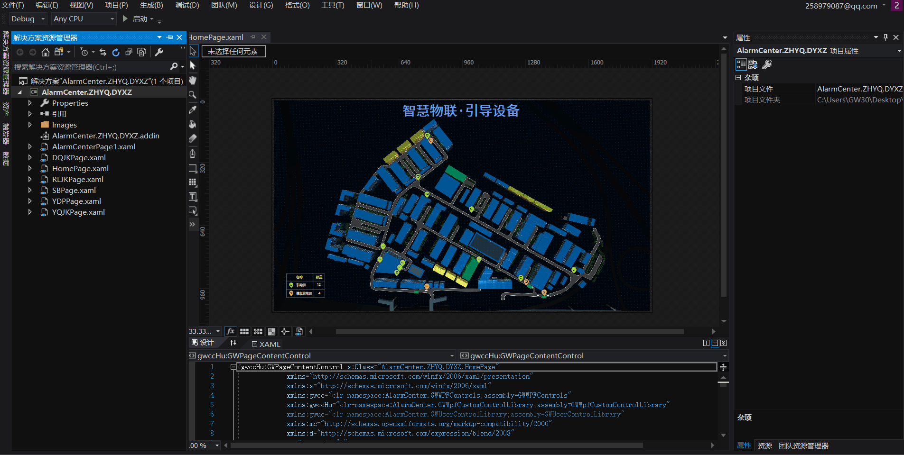Open the 调试(D) menu
The height and width of the screenshot is (455, 904).
point(187,5)
